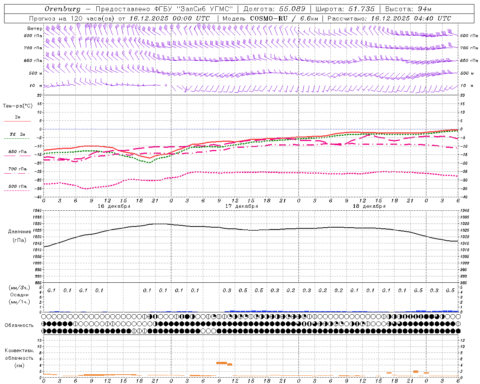Click the 'Тем-ра(°C)' temperature panel label
This screenshot has height=384, width=480.
coord(18,106)
